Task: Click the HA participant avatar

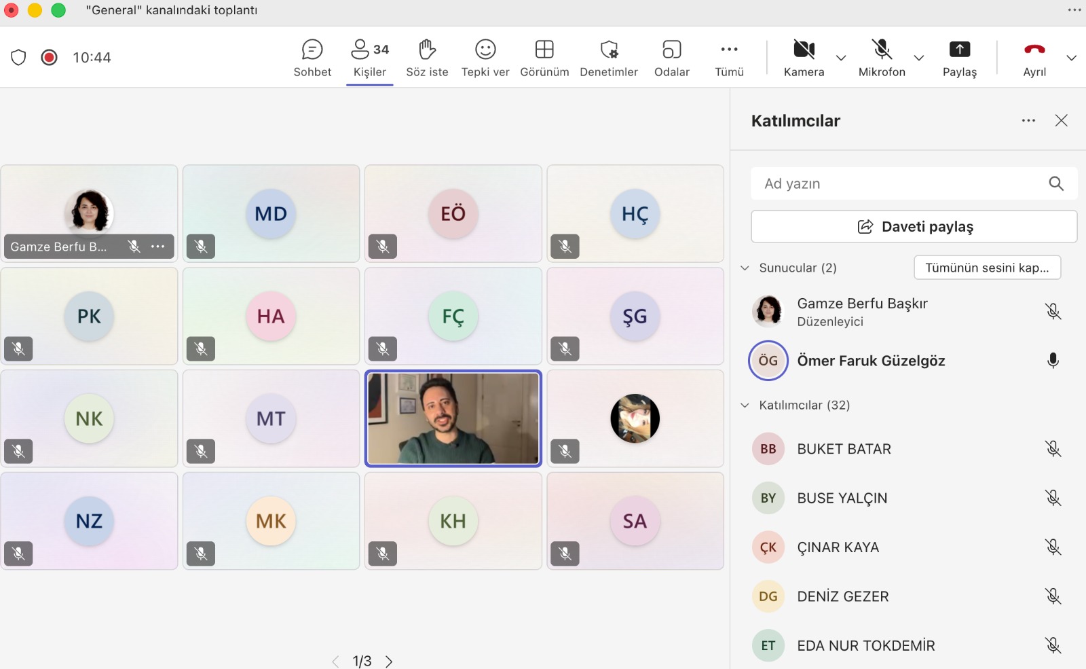Action: (271, 316)
